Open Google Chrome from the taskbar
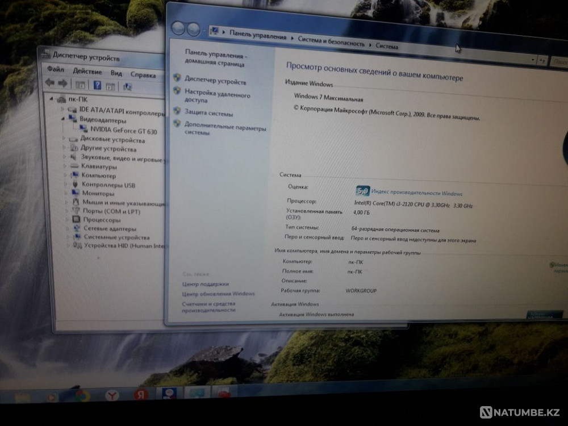Viewport: 568px width, 426px height. [83, 396]
